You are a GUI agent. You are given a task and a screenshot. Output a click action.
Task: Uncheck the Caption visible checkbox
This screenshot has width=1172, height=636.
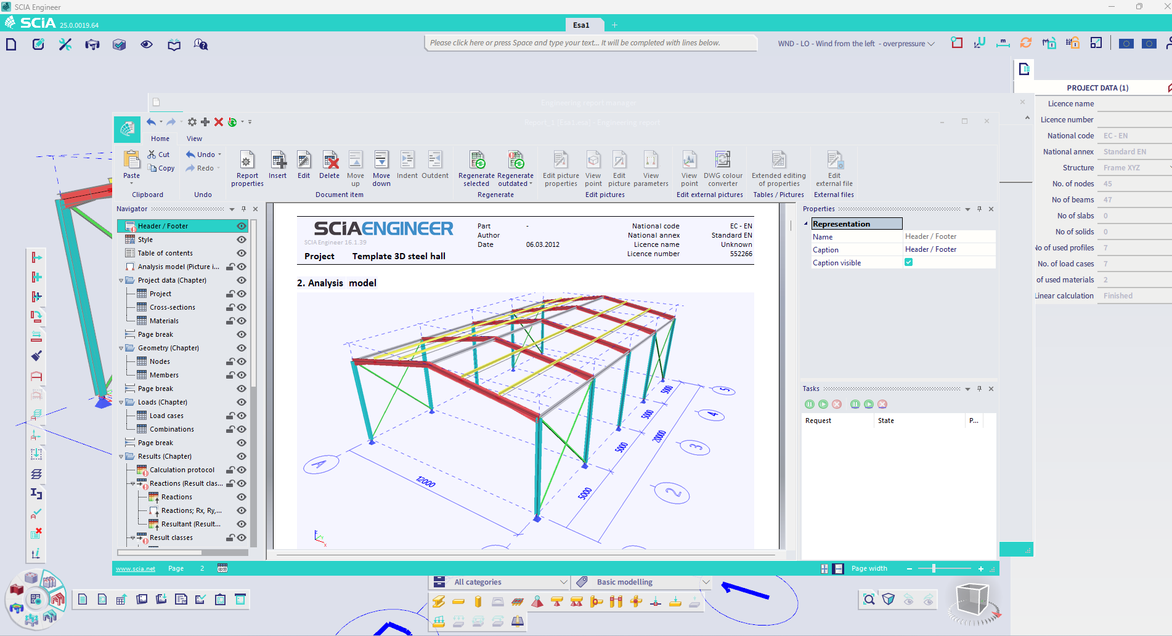tap(908, 262)
